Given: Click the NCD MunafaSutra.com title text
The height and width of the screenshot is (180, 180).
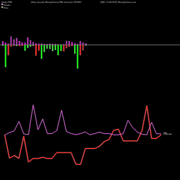Looking at the screenshot, I should pos(118,2).
